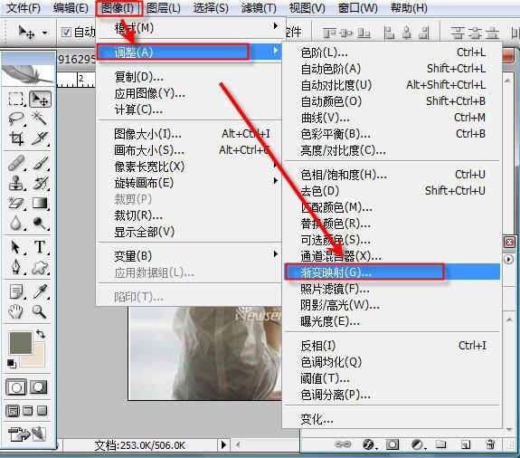
Task: Select the Rectangular Marquee tool
Action: (x=16, y=99)
